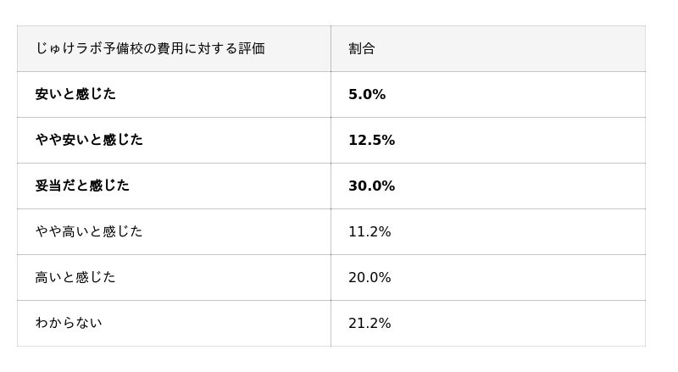
Task: Select the わからない cell
Action: tap(69, 324)
